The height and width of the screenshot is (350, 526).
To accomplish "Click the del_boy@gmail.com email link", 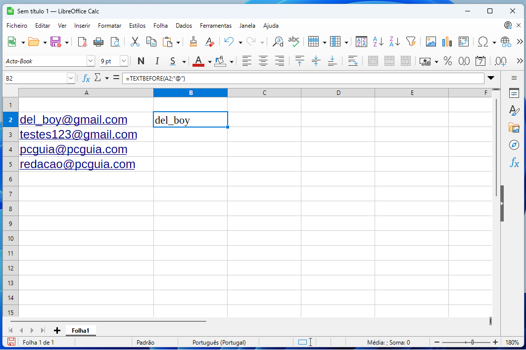I will coord(73,120).
